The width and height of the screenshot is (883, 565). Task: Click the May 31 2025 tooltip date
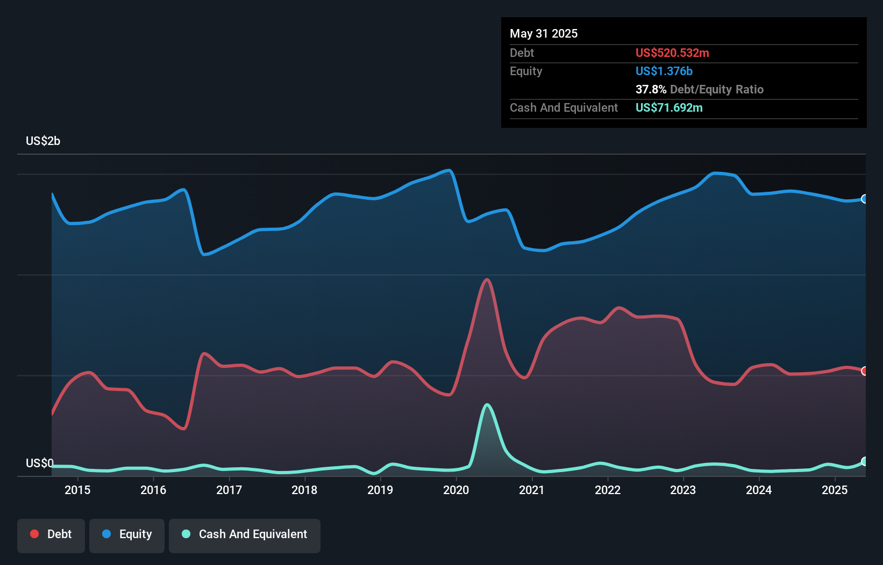(x=544, y=33)
